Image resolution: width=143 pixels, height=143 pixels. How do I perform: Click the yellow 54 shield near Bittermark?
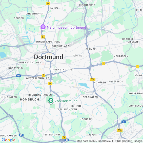64,137
